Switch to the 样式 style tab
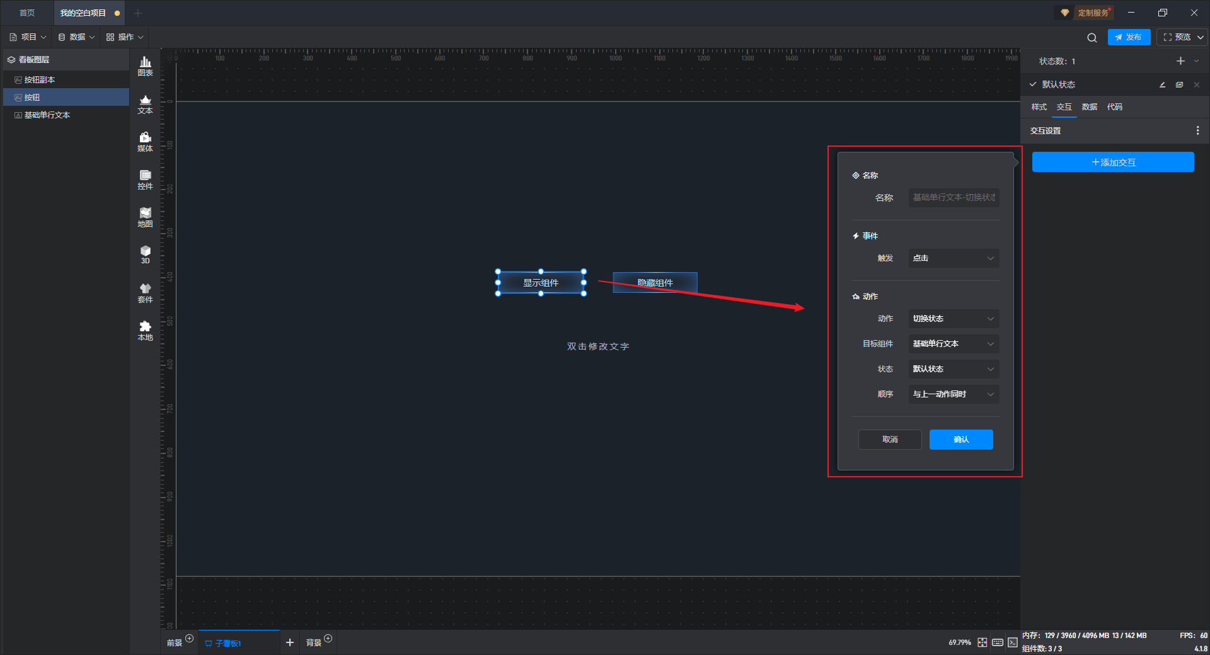Image resolution: width=1210 pixels, height=655 pixels. 1039,107
